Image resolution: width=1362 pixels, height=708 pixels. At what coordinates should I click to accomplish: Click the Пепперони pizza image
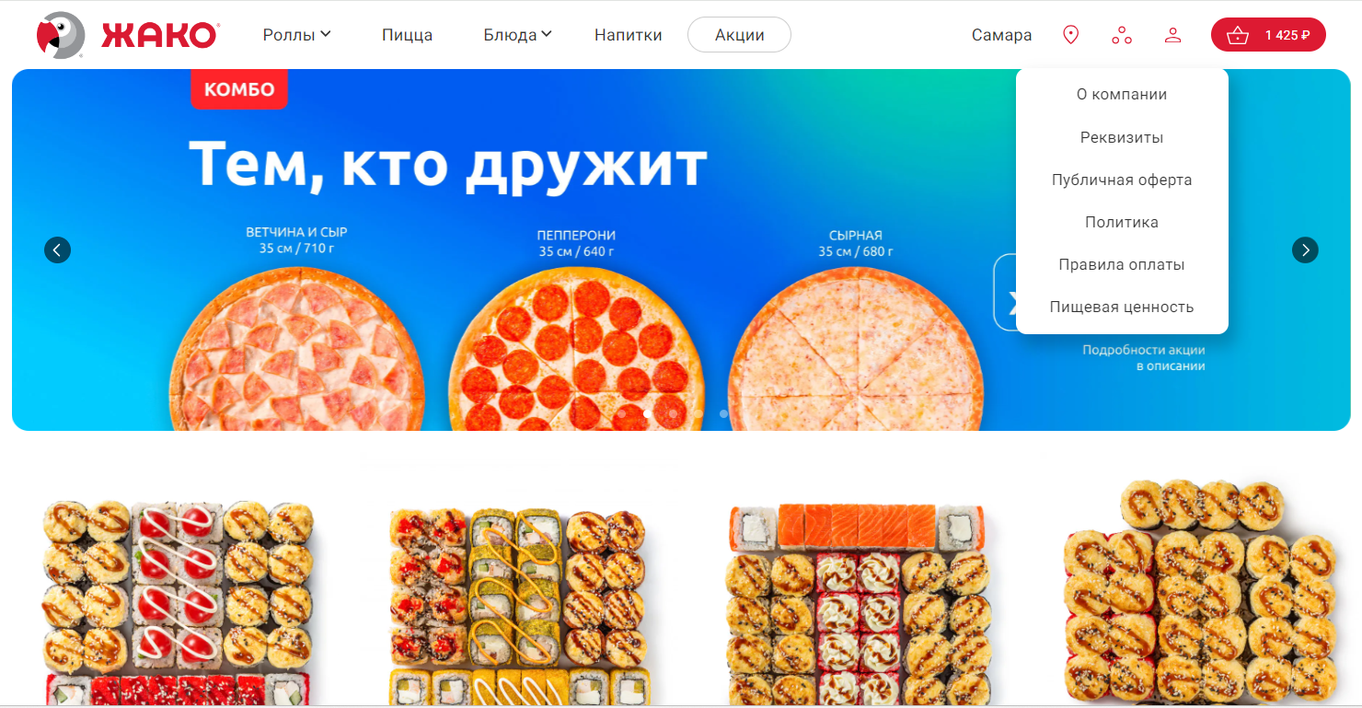pyautogui.click(x=576, y=350)
